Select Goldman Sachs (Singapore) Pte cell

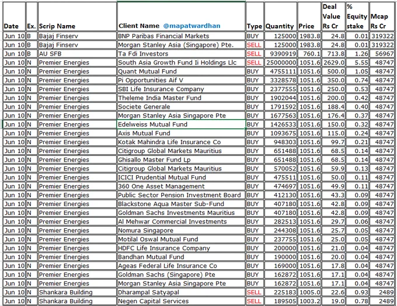coord(182,274)
